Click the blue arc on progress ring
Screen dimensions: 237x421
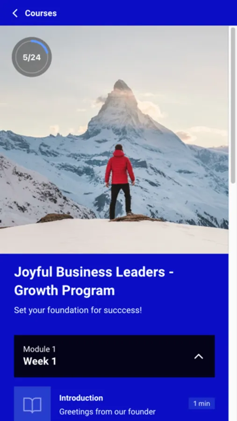click(41, 46)
